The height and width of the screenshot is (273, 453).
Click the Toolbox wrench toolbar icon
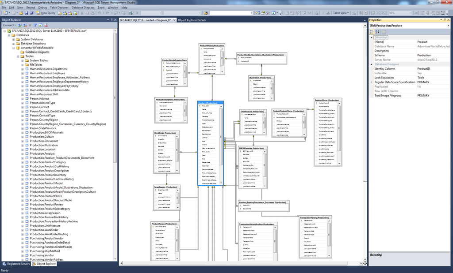coord(269,13)
